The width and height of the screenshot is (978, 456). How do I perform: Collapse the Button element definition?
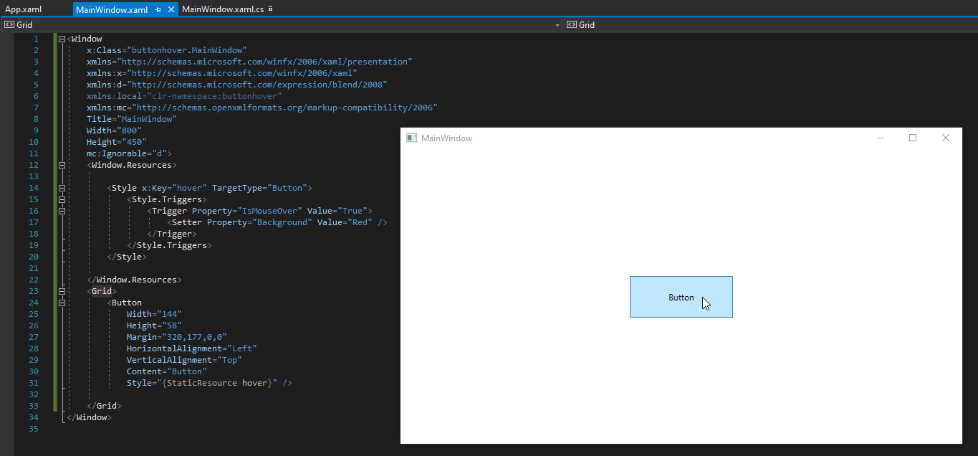[x=62, y=303]
